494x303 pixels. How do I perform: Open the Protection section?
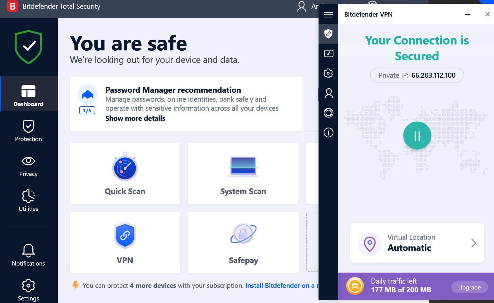pos(28,131)
